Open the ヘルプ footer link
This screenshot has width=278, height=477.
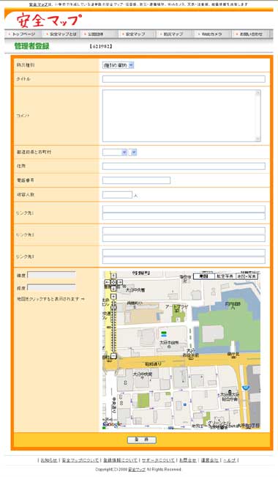click(x=230, y=460)
